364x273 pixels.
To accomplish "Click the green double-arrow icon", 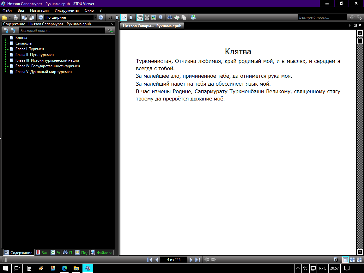I will pyautogui.click(x=177, y=17).
